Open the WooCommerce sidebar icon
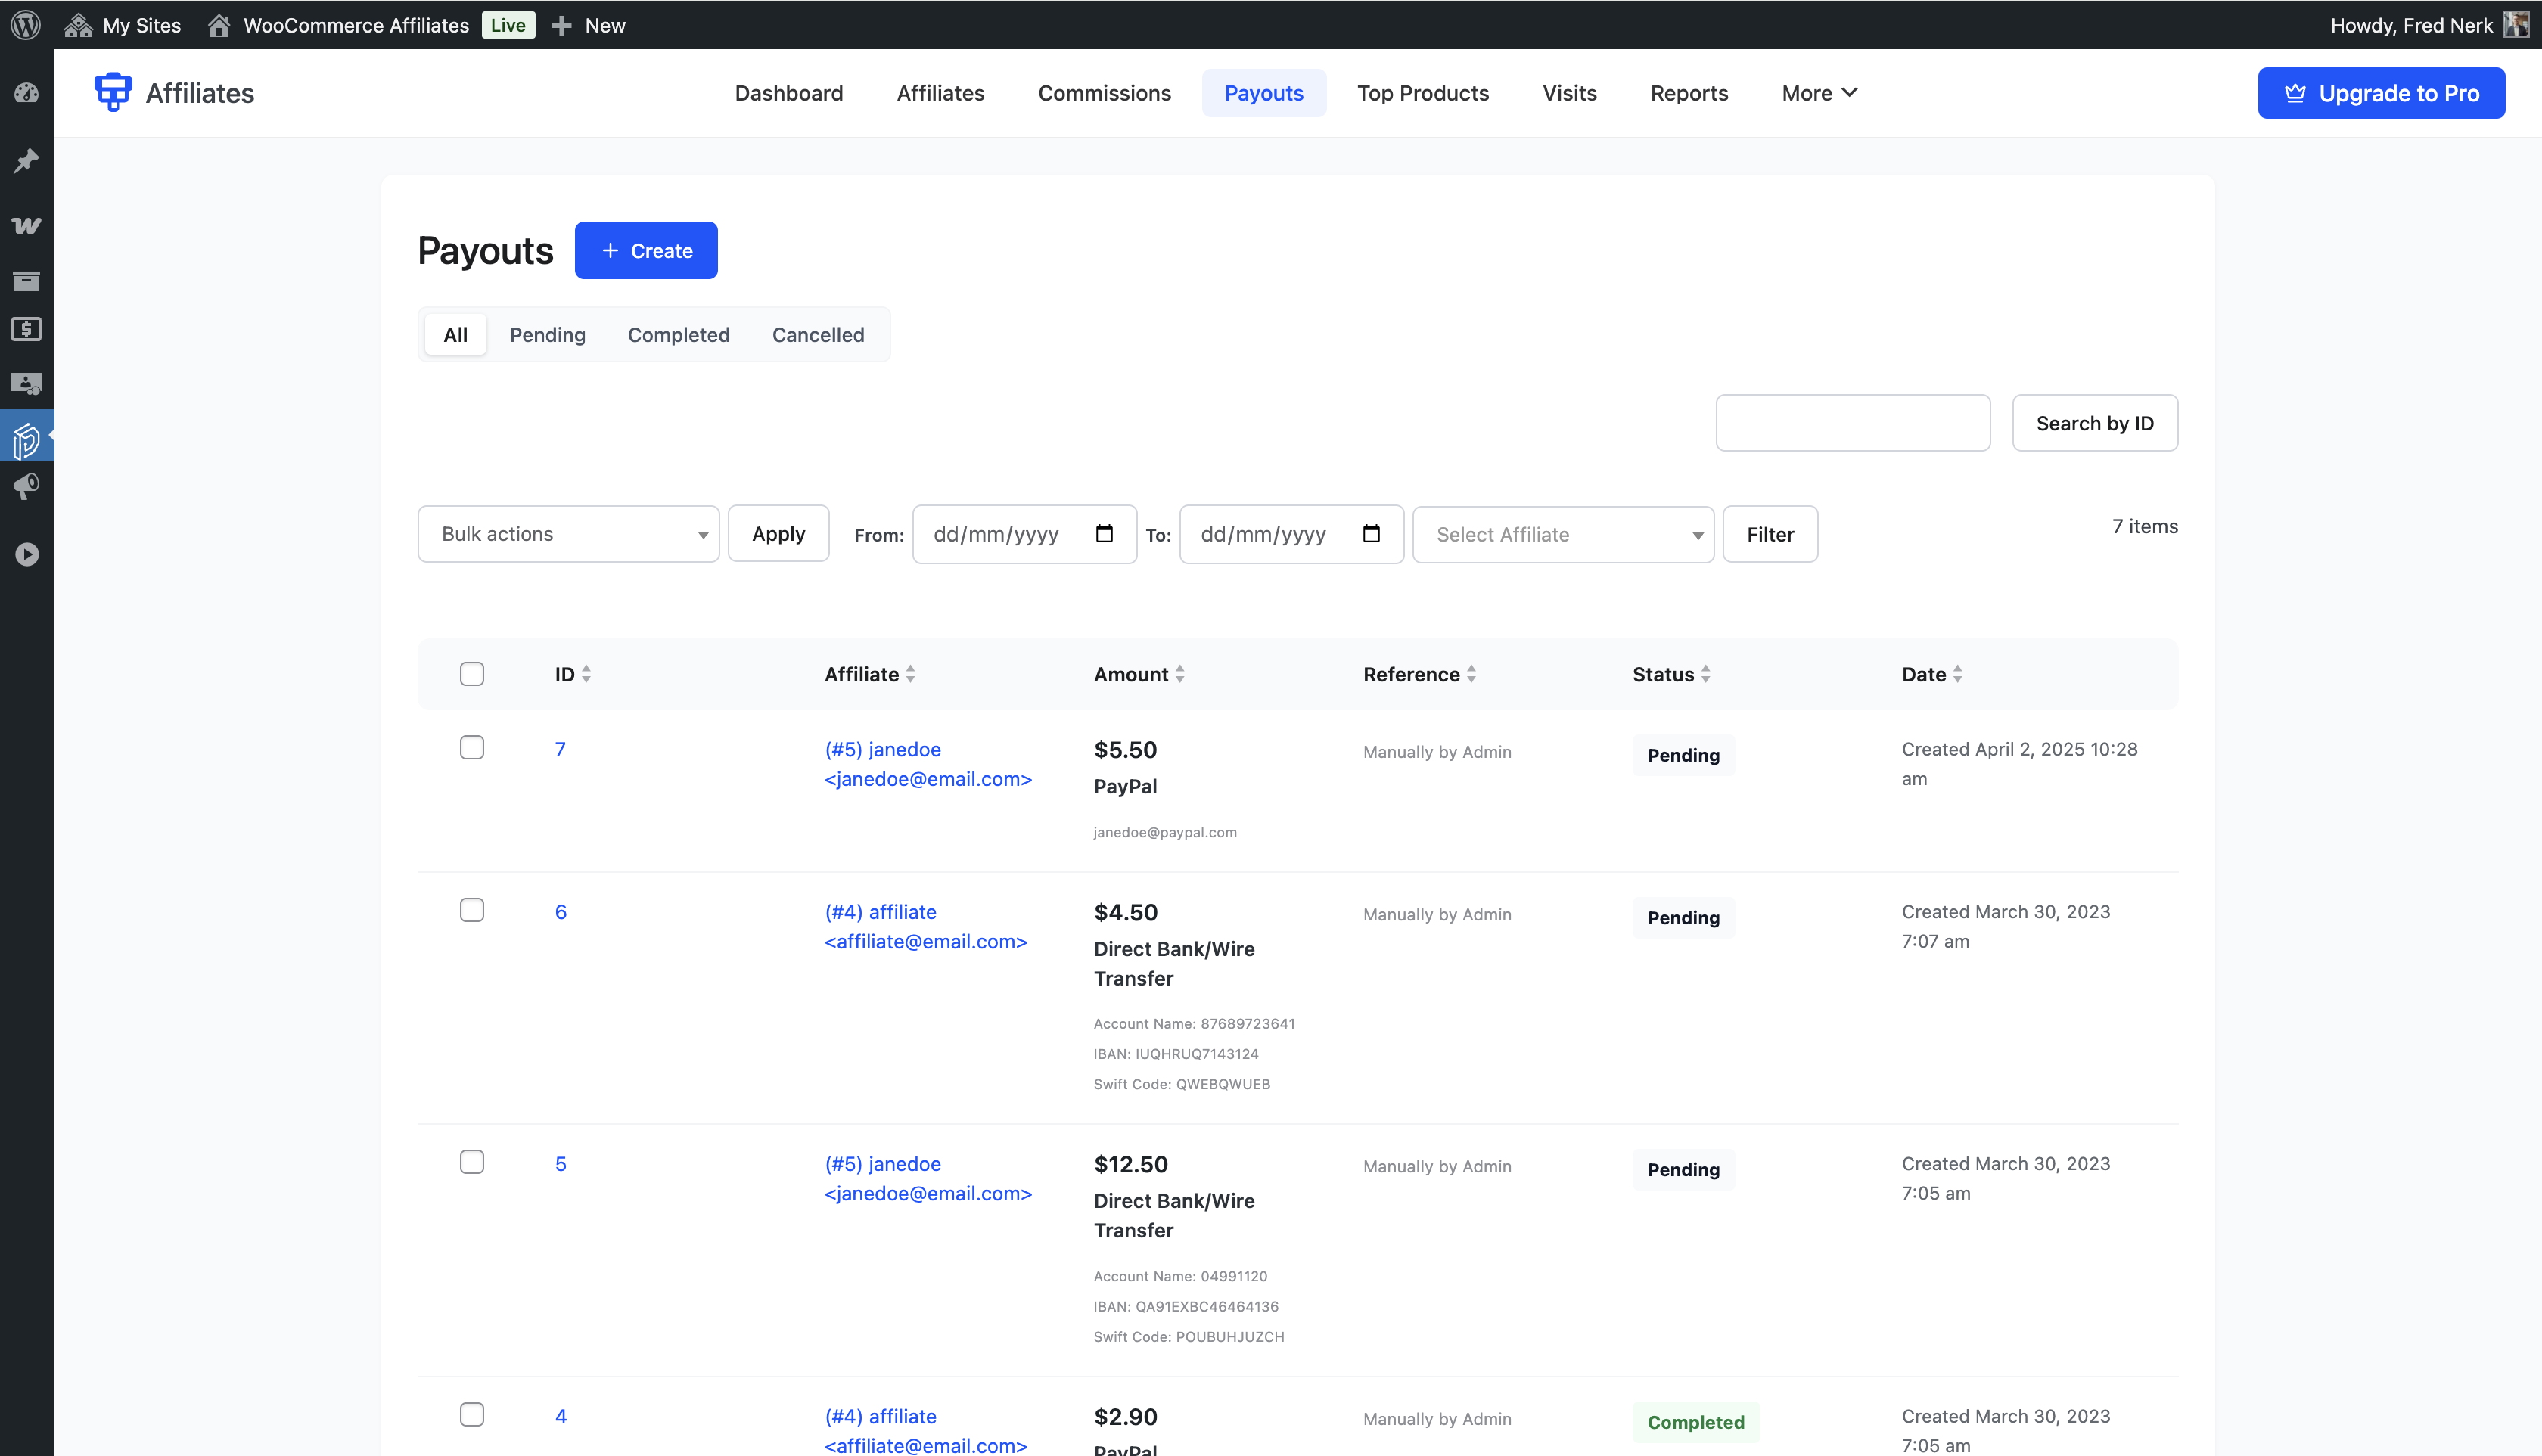2542x1456 pixels. point(26,226)
